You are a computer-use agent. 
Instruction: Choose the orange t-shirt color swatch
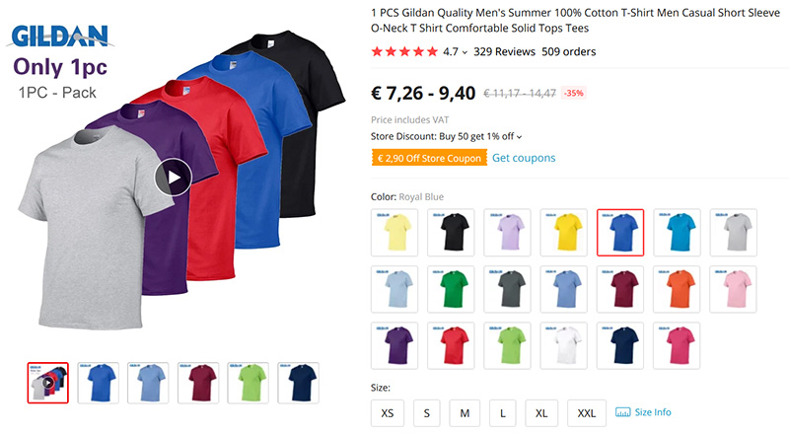coord(677,289)
